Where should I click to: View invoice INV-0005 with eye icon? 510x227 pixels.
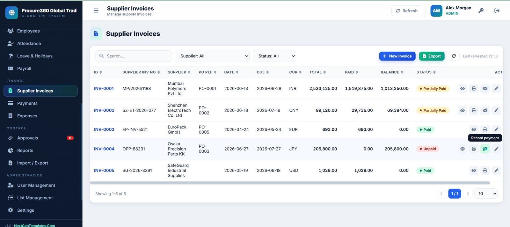click(474, 171)
